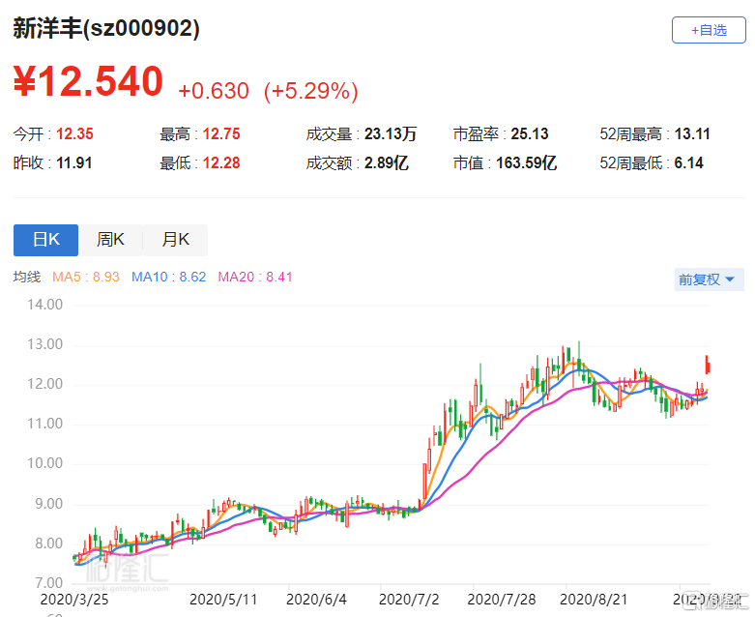The width and height of the screenshot is (755, 617).
Task: Click 52-week high value 13.11
Action: coord(692,133)
